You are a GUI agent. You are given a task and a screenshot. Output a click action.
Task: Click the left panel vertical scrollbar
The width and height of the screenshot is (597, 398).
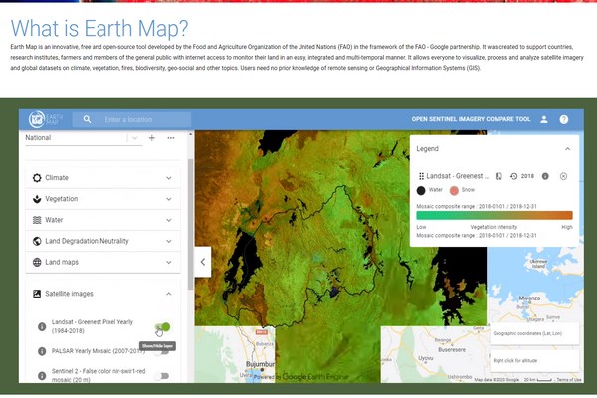(x=190, y=224)
